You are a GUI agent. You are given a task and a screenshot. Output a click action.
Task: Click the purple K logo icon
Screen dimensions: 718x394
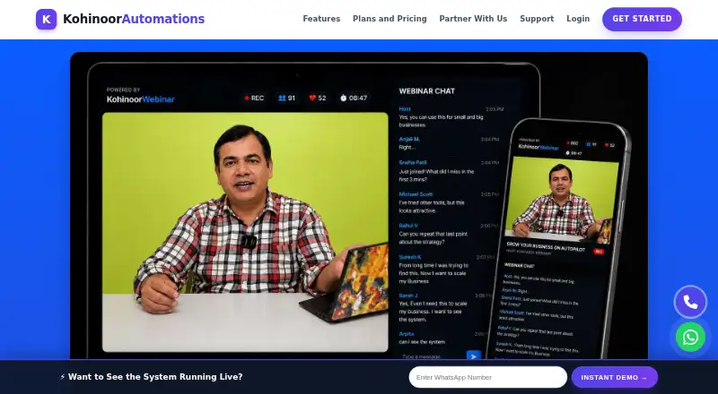47,19
